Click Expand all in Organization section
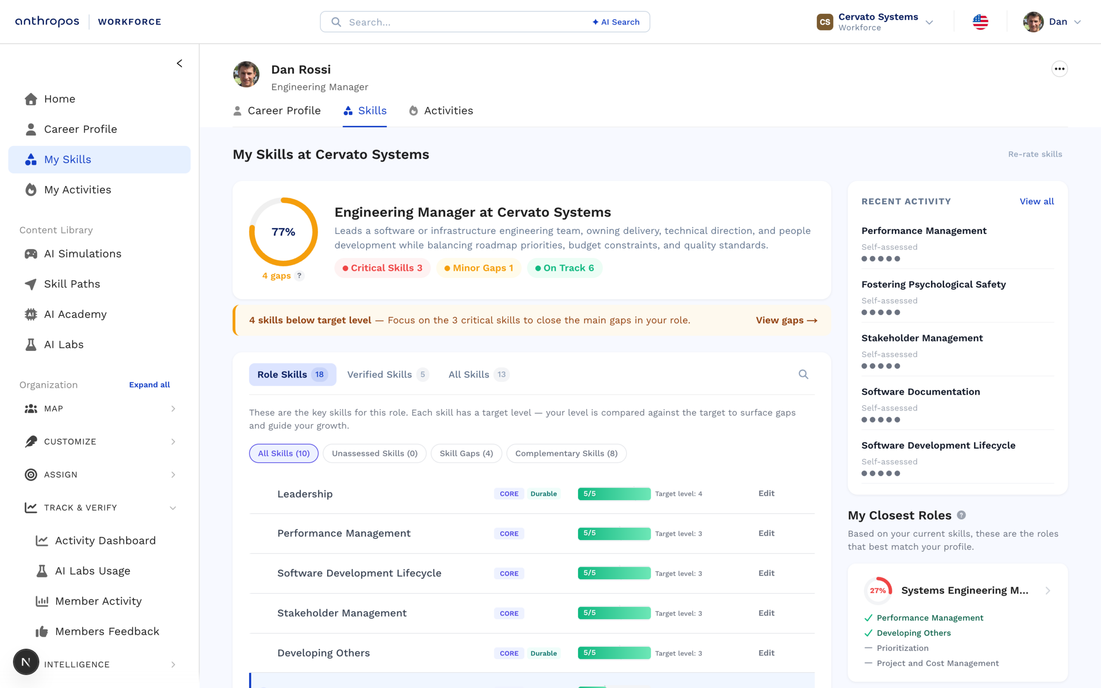1101x688 pixels. point(149,384)
